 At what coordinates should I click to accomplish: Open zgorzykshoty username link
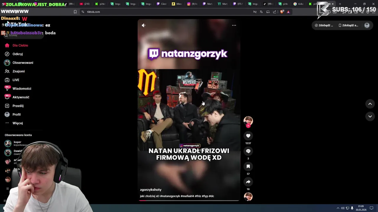151,190
